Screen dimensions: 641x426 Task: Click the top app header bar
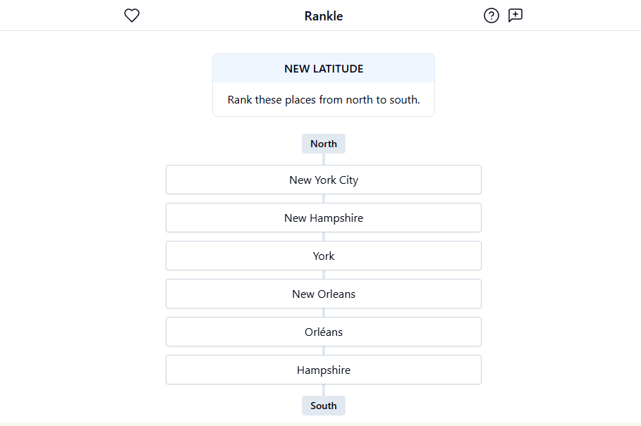pyautogui.click(x=323, y=15)
